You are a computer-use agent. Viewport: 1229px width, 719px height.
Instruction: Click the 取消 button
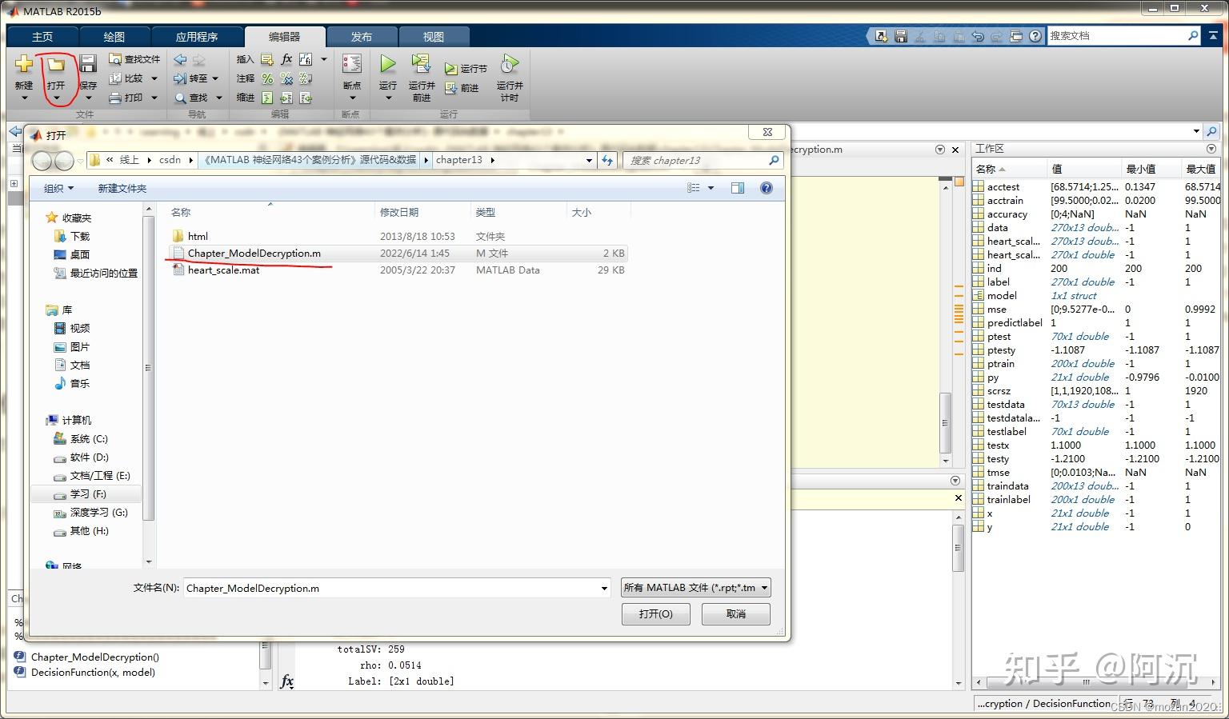(736, 614)
